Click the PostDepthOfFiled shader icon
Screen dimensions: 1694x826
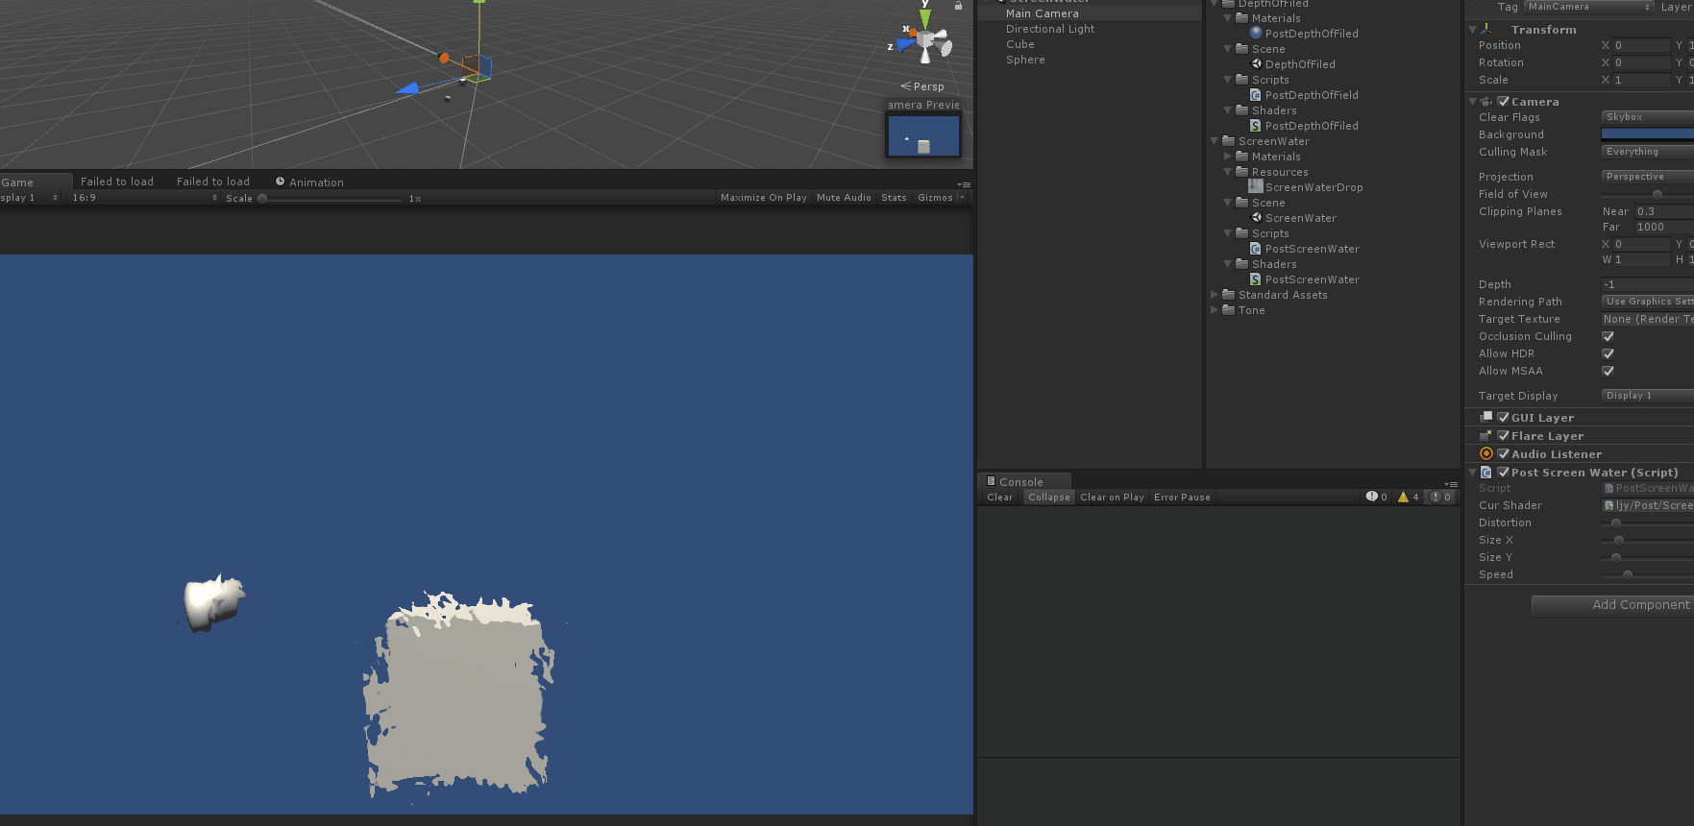(x=1256, y=126)
